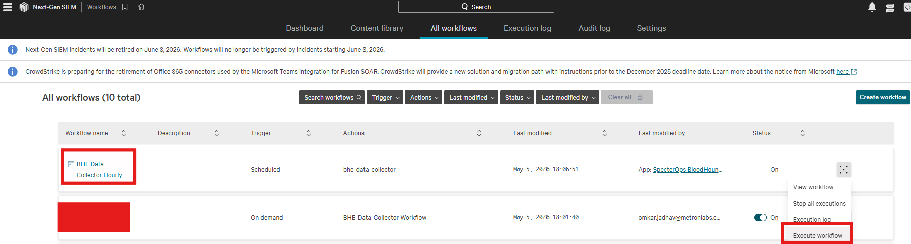Open the Content library tab

coord(377,28)
